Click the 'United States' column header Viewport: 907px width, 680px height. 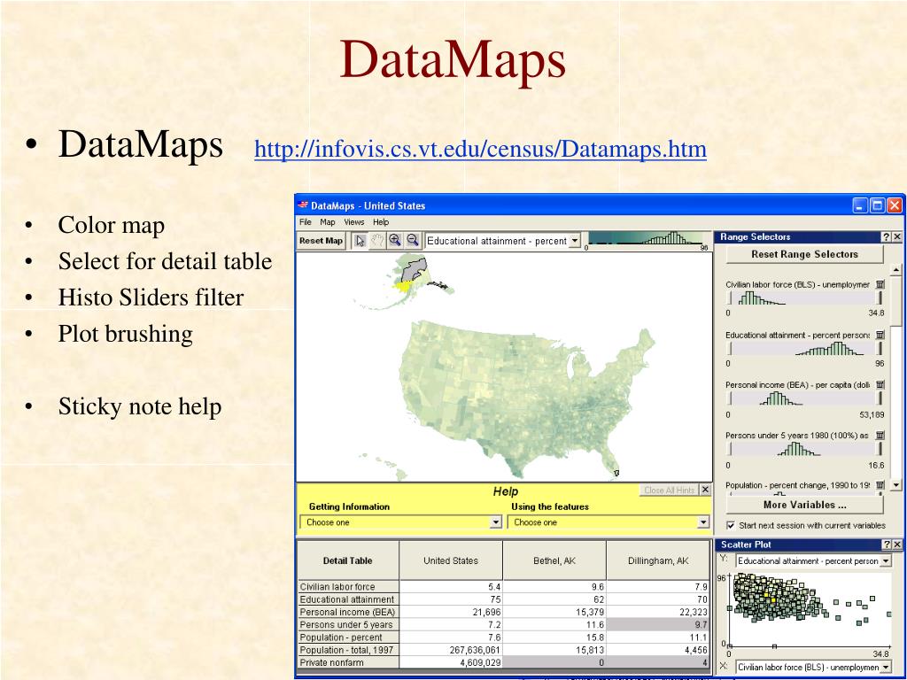[451, 560]
